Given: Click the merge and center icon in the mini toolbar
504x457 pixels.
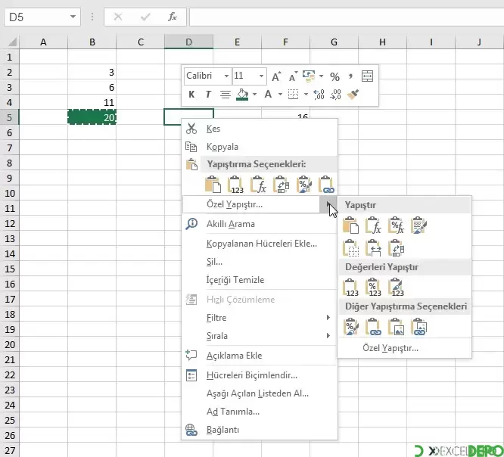Looking at the screenshot, I should (367, 76).
